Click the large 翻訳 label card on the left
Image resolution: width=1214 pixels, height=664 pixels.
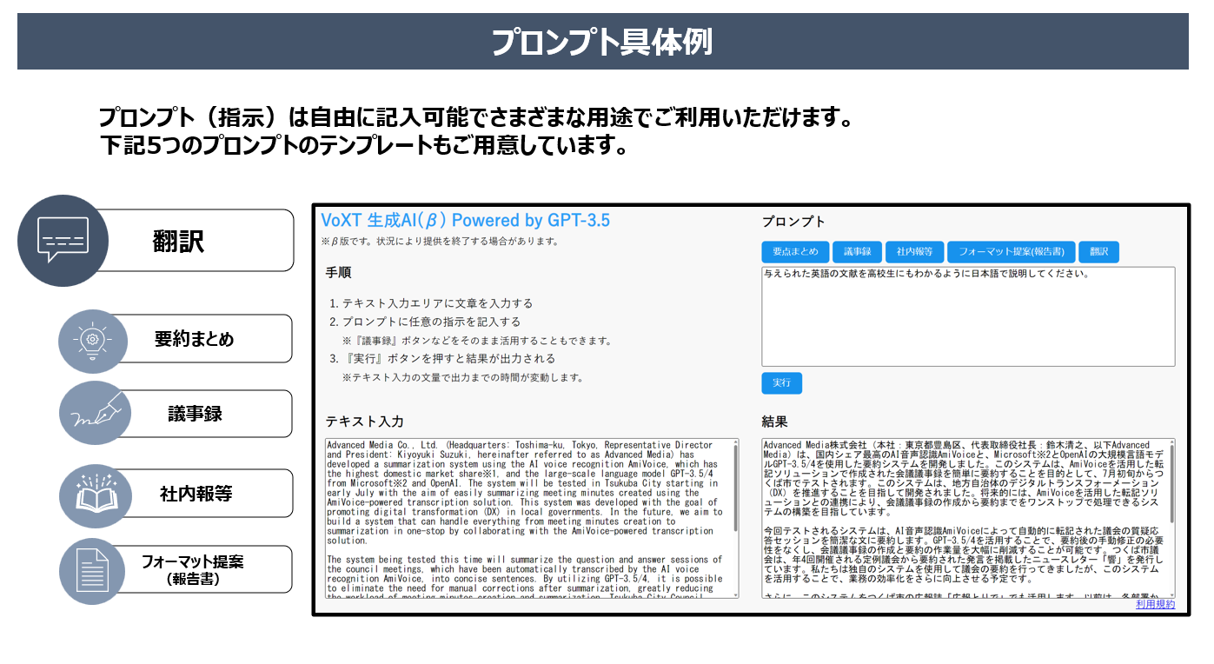click(178, 241)
